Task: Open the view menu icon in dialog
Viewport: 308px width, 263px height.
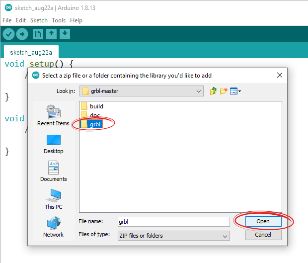Action: (235, 91)
